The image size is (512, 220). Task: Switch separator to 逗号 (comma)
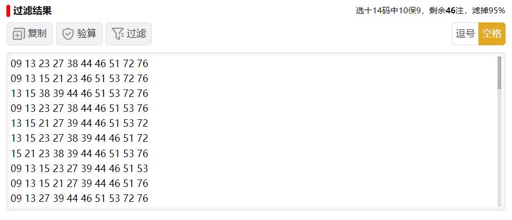tap(465, 34)
